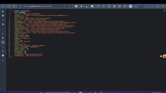Click the site_admin false value
This screenshot has height=93, width=166.
click(x=27, y=36)
